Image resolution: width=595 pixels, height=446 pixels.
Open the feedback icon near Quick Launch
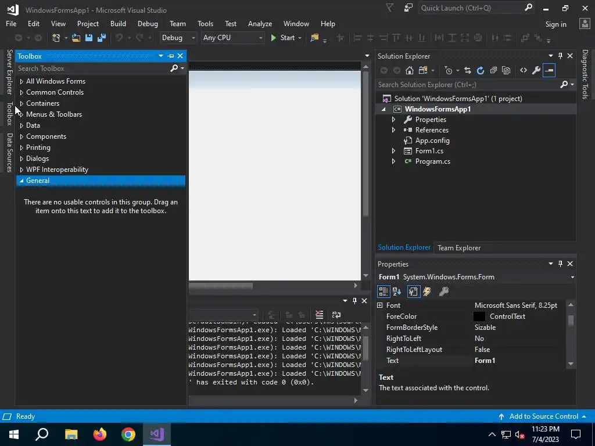point(408,8)
